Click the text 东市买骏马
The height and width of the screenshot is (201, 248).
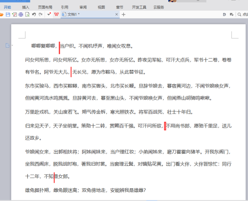click(37, 86)
